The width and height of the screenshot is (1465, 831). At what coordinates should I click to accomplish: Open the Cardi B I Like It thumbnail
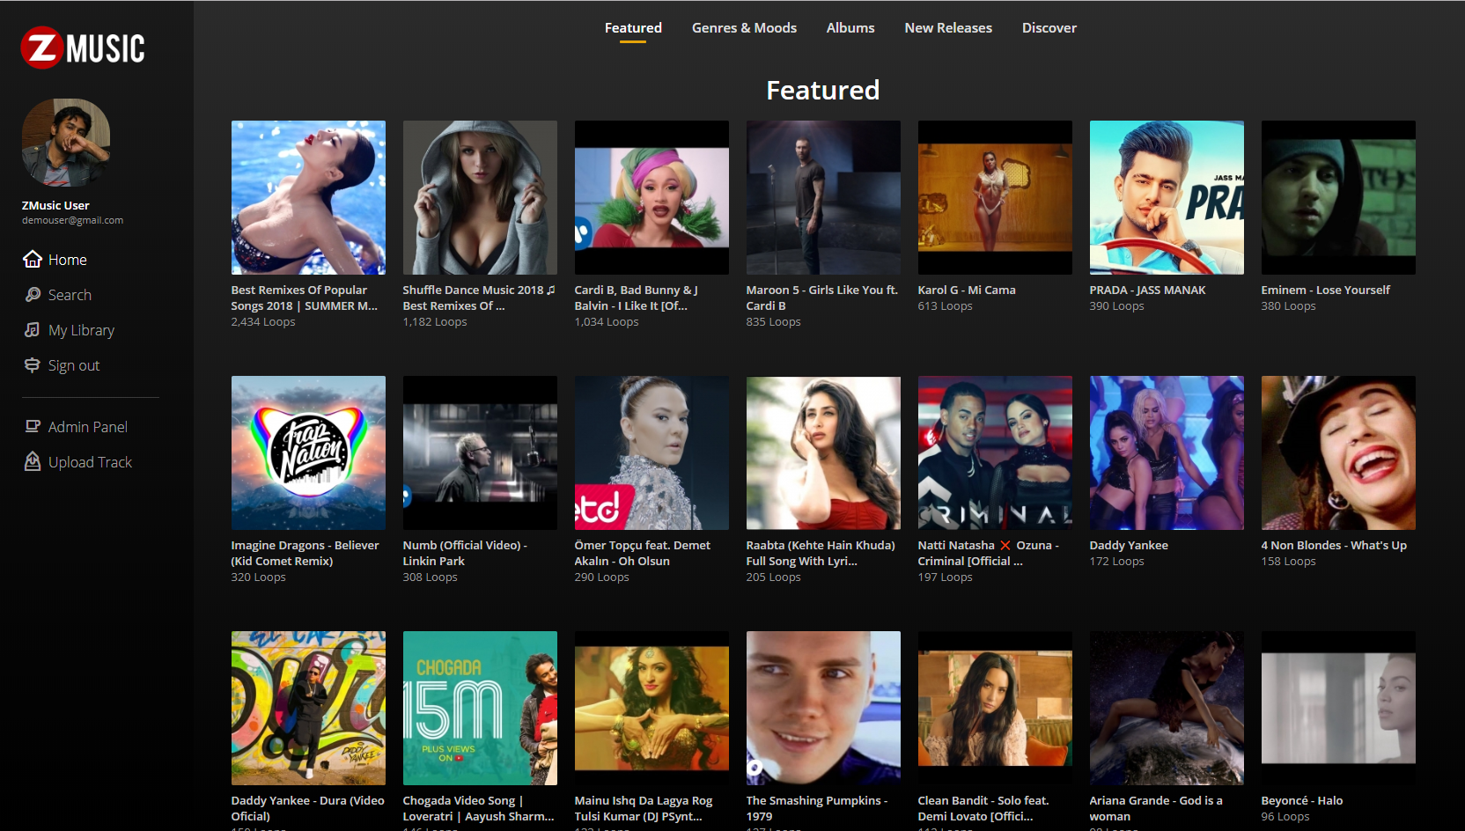[x=652, y=197]
